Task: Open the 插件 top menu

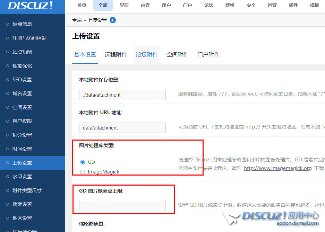Action: [293, 5]
